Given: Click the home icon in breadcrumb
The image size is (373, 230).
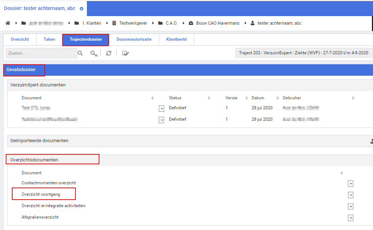Looking at the screenshot, I should point(8,23).
